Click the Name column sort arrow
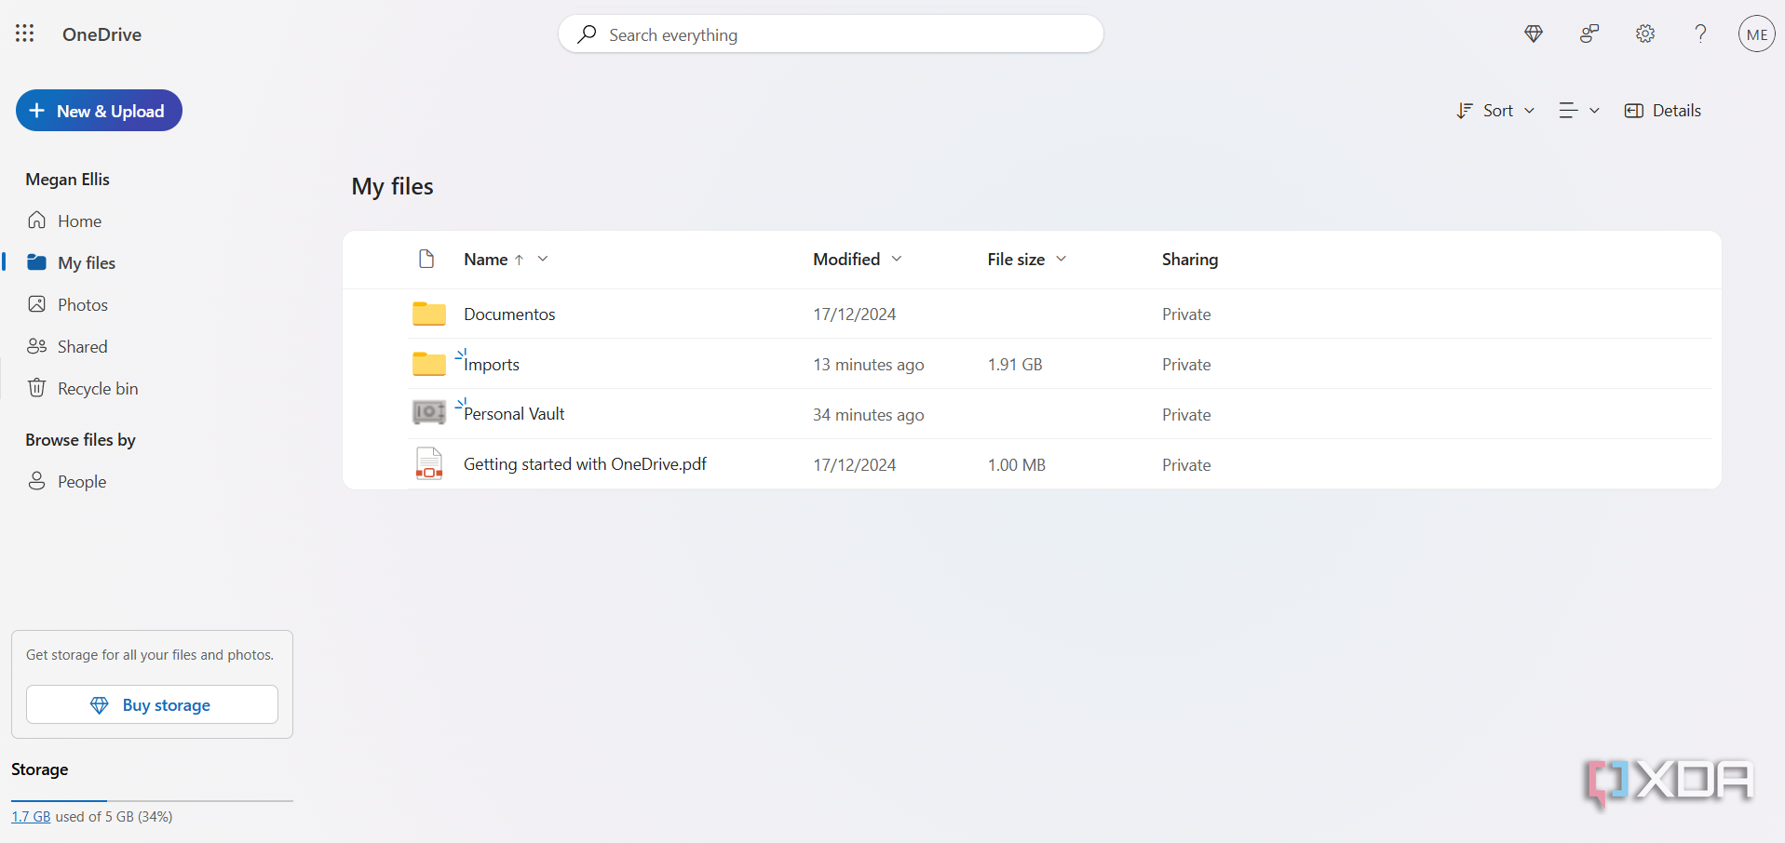The width and height of the screenshot is (1785, 843). click(x=519, y=260)
